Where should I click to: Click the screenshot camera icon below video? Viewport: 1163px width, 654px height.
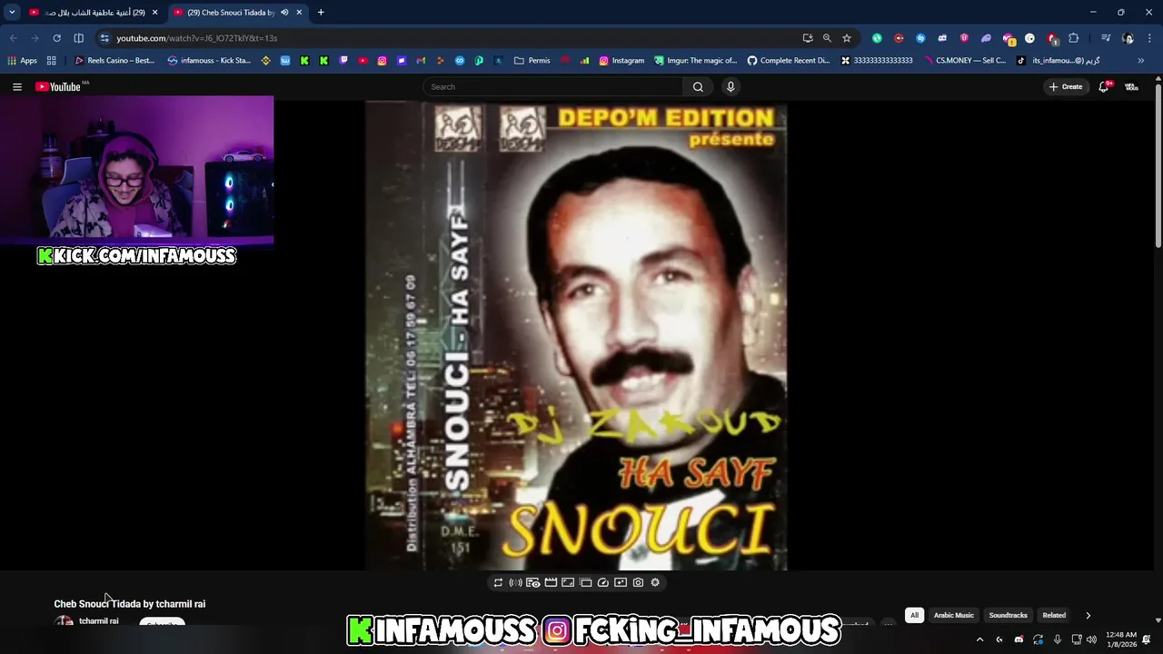(638, 582)
